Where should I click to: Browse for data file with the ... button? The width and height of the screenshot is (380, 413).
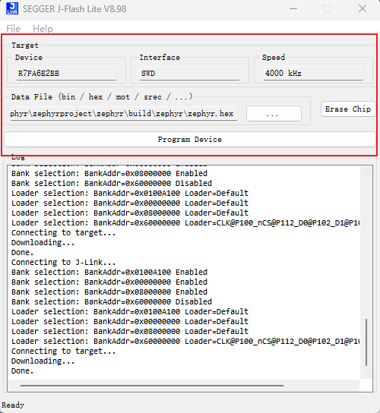[x=274, y=114]
